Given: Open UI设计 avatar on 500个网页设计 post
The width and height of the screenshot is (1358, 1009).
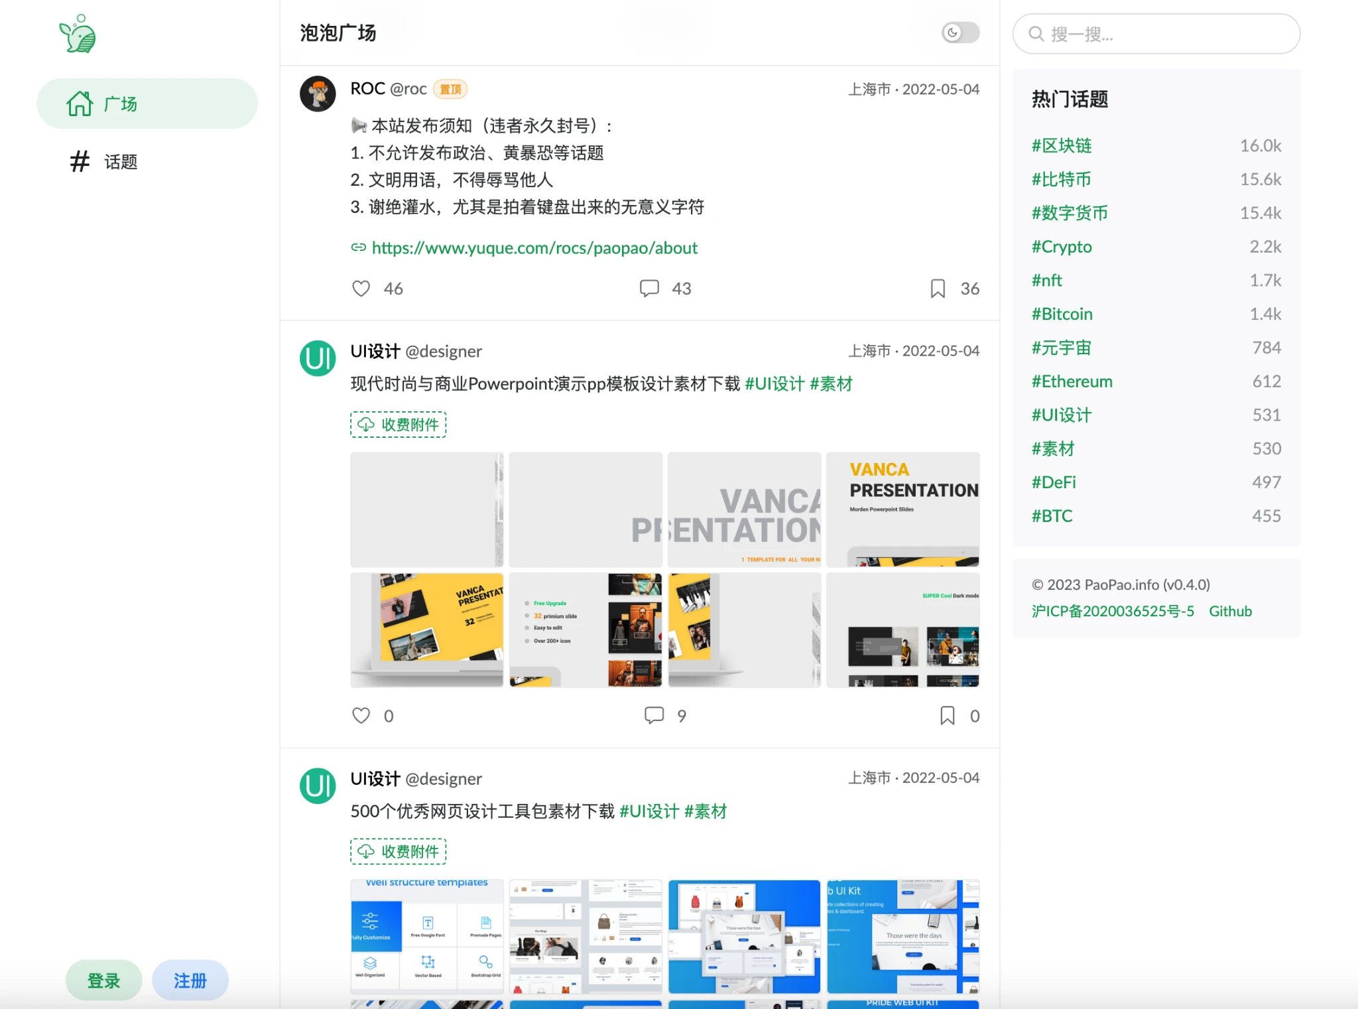Looking at the screenshot, I should (318, 786).
